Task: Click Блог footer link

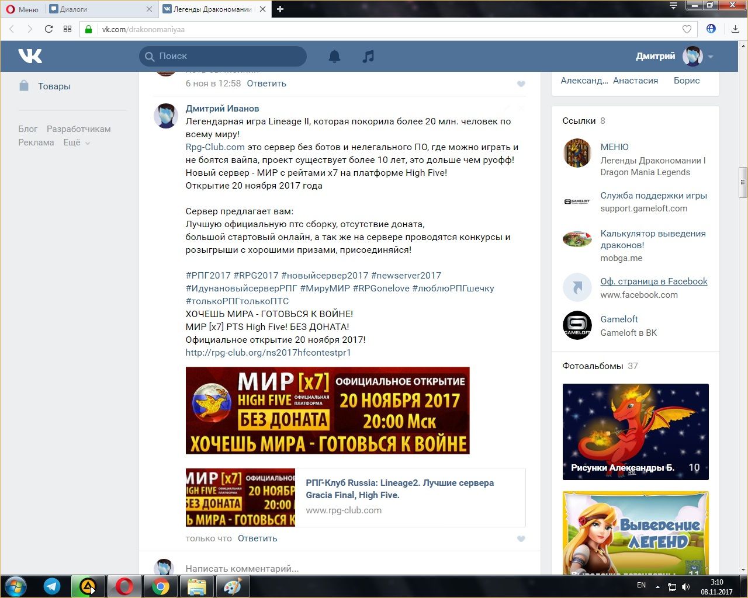Action: tap(27, 129)
